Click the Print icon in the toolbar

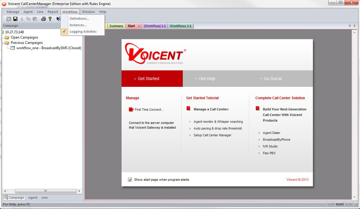click(x=44, y=19)
